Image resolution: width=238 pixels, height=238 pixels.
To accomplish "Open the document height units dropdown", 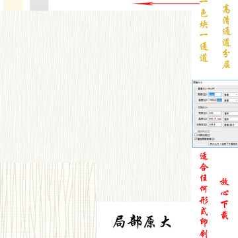I will [x=231, y=119].
